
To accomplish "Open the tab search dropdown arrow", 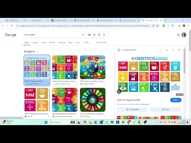I will click(x=3, y=20).
